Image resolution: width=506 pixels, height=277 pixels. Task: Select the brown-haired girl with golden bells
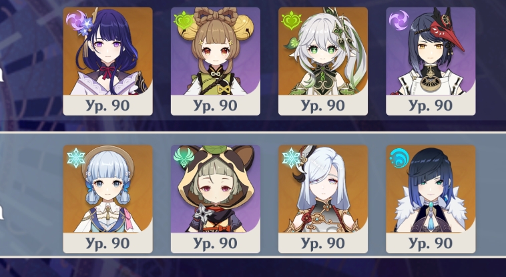point(215,51)
